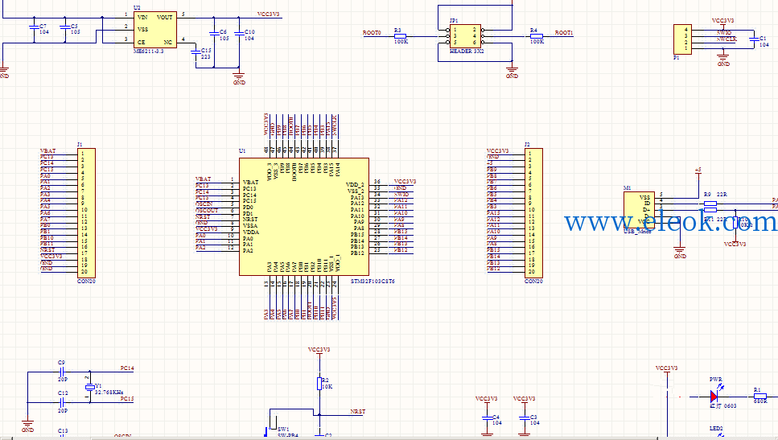Click the 32.768KHz crystal value text
Screen dimensions: 778x440
tap(109, 392)
